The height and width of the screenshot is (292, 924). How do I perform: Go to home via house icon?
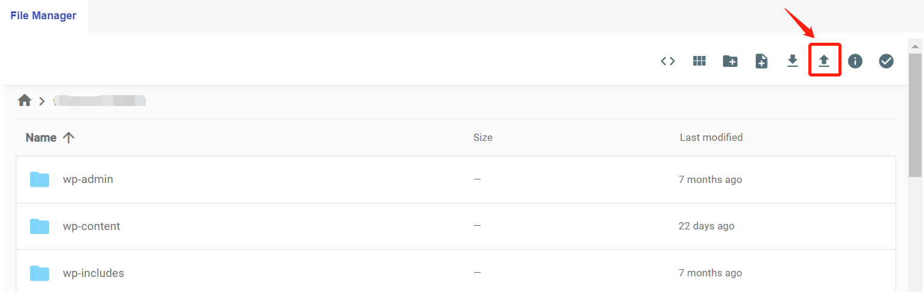pyautogui.click(x=25, y=101)
